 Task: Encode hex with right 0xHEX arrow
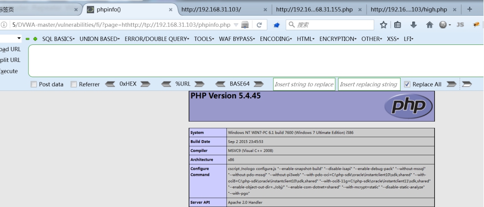tap(145, 84)
